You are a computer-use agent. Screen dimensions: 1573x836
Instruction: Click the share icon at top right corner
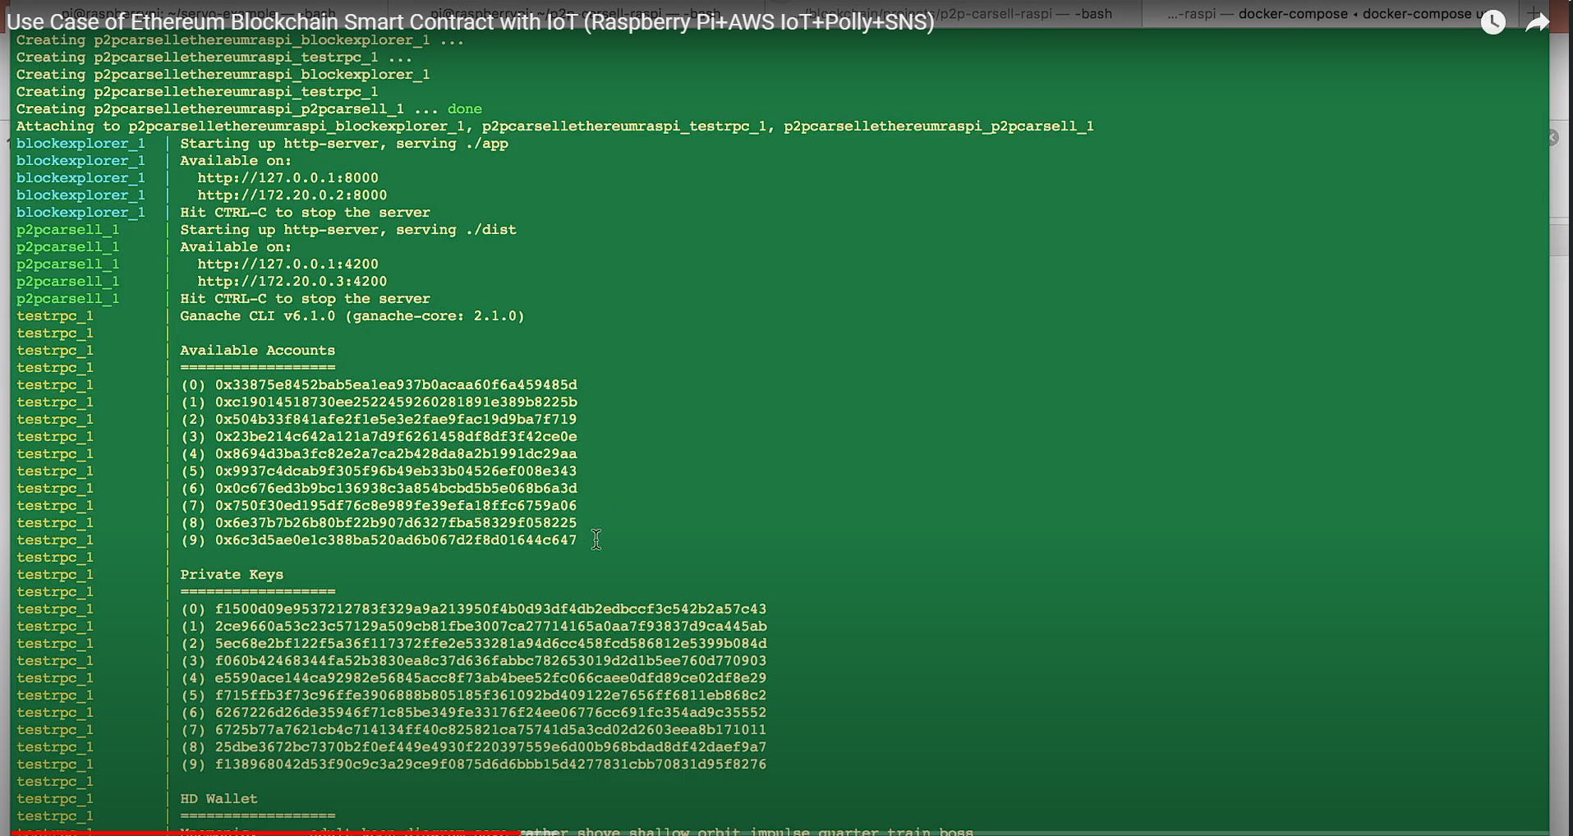coord(1537,22)
